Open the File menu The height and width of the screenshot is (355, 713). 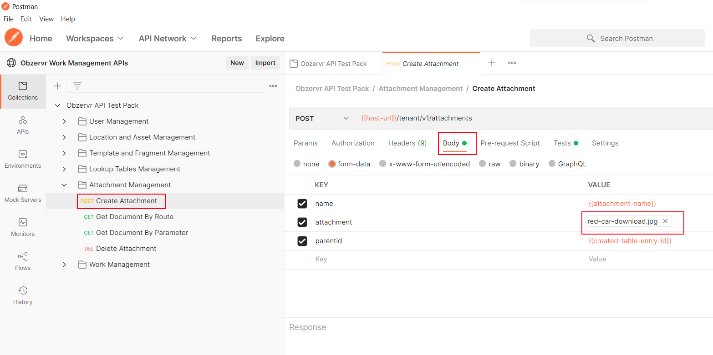(x=9, y=19)
